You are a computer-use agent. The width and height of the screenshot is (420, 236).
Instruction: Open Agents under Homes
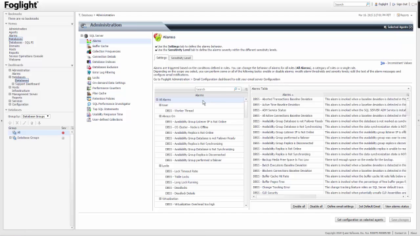13,32
